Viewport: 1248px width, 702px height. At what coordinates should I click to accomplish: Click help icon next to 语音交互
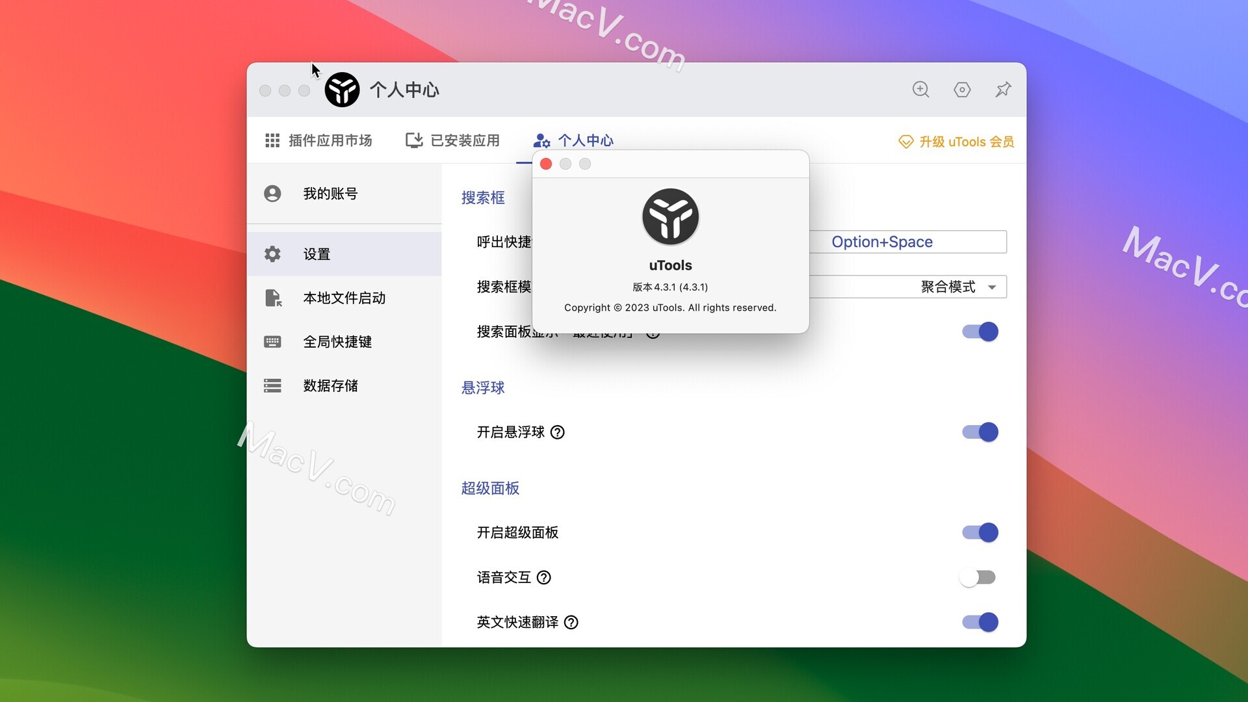[x=544, y=577]
